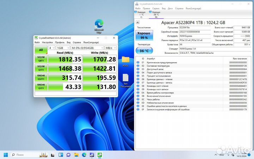Switch to CrystalDiskMark in the taskbar

point(99,155)
